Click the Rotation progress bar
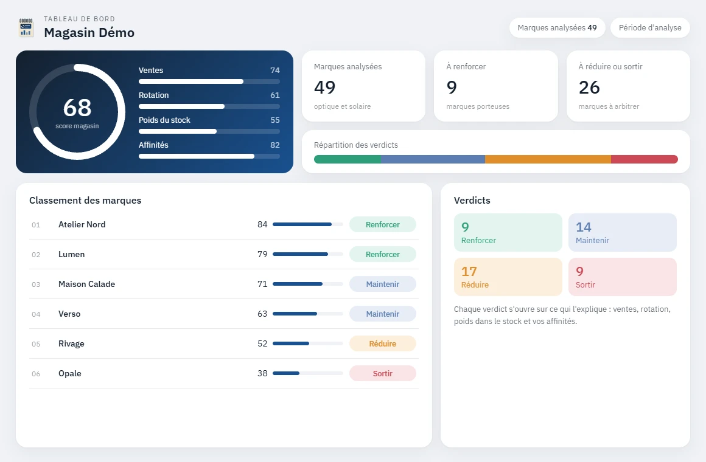 pyautogui.click(x=209, y=106)
